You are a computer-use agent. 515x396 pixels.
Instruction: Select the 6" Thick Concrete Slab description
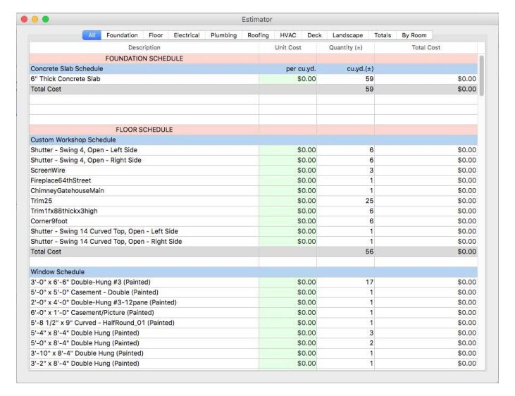66,79
